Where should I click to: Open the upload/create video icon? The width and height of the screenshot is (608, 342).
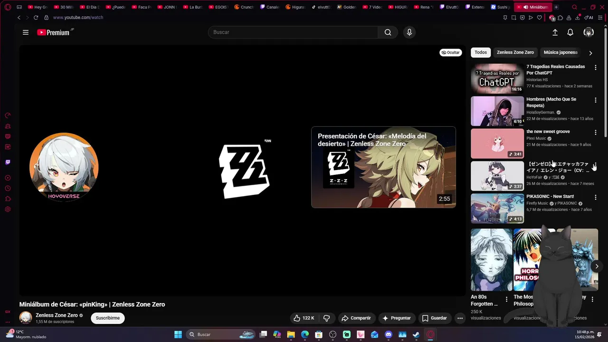[555, 32]
